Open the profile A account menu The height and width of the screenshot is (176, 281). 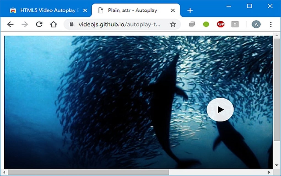256,24
